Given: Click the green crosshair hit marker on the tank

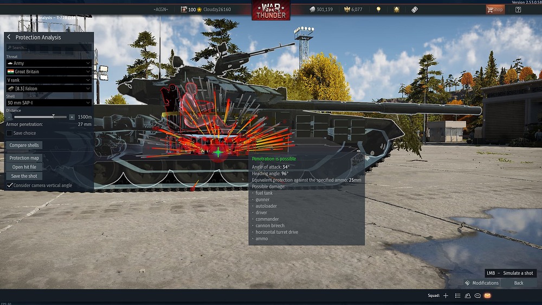Looking at the screenshot, I should pos(218,152).
